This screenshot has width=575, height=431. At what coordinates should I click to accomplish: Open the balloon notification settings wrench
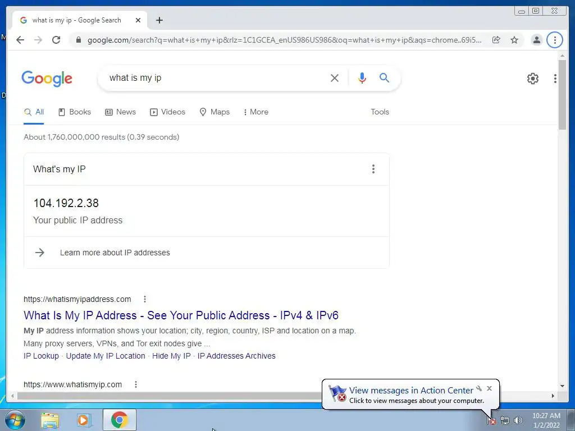(x=479, y=388)
